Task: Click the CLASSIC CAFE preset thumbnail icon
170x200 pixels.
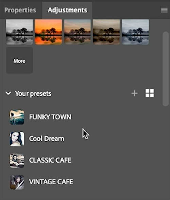Action: coord(17,161)
